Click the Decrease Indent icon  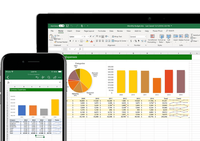[x=106, y=41]
